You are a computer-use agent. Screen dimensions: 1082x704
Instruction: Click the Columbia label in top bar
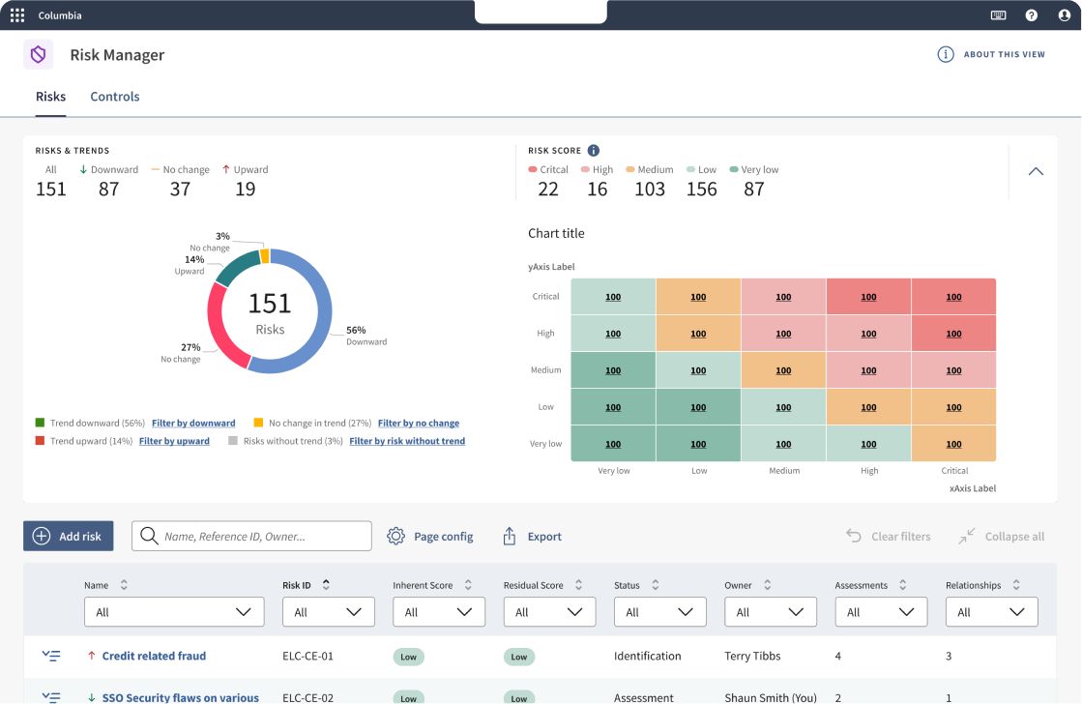point(60,15)
